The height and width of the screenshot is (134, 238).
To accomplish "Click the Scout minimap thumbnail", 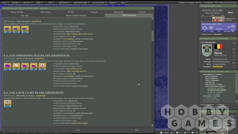I will (214, 123).
